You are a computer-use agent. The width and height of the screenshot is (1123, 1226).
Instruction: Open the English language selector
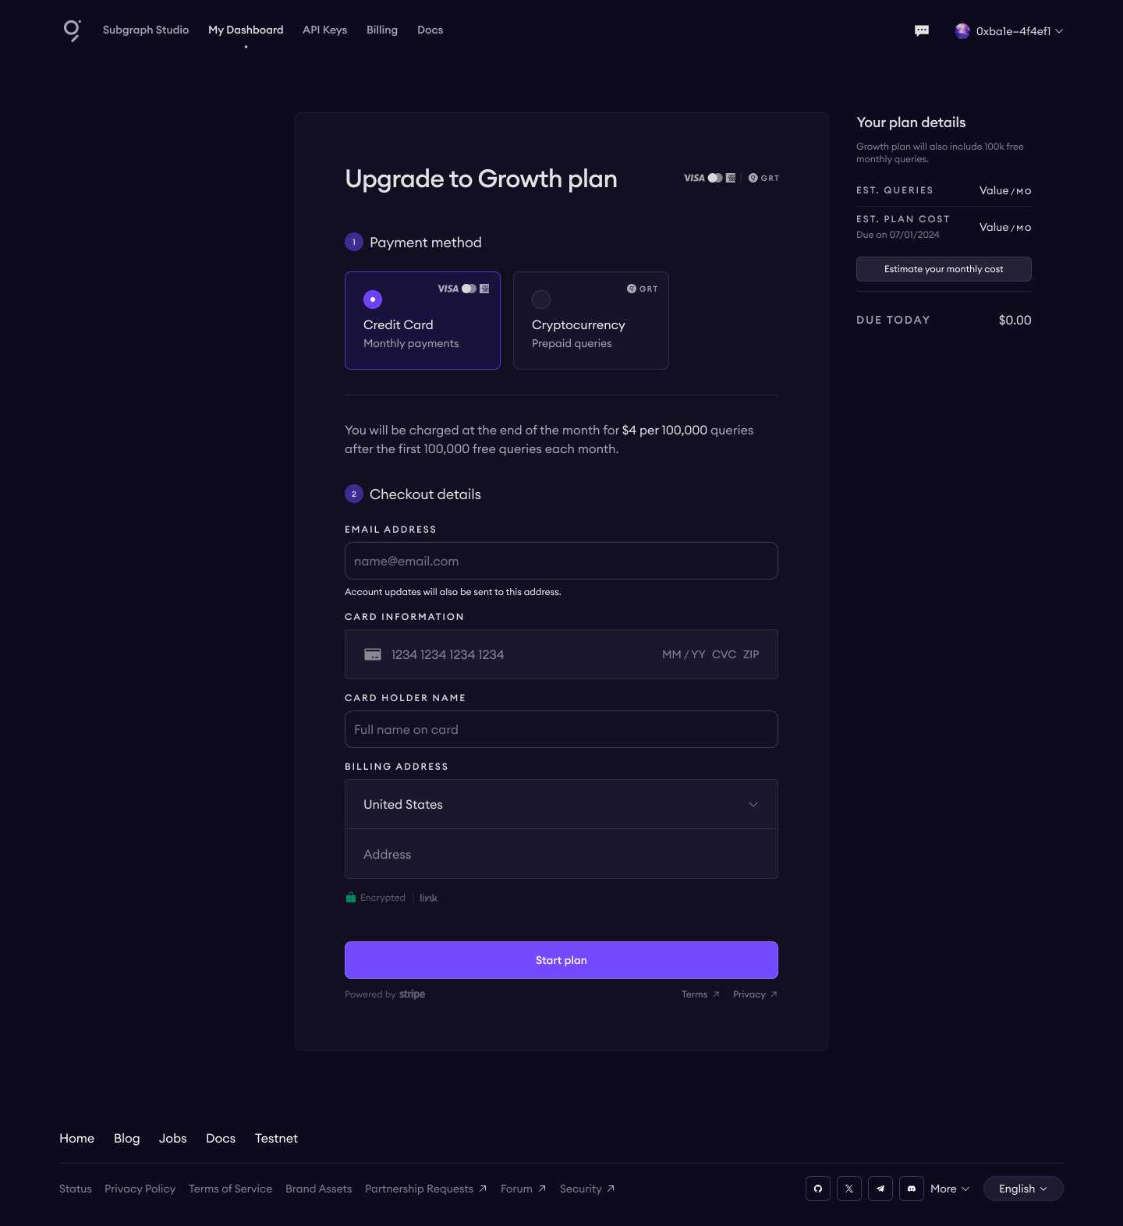click(1023, 1189)
